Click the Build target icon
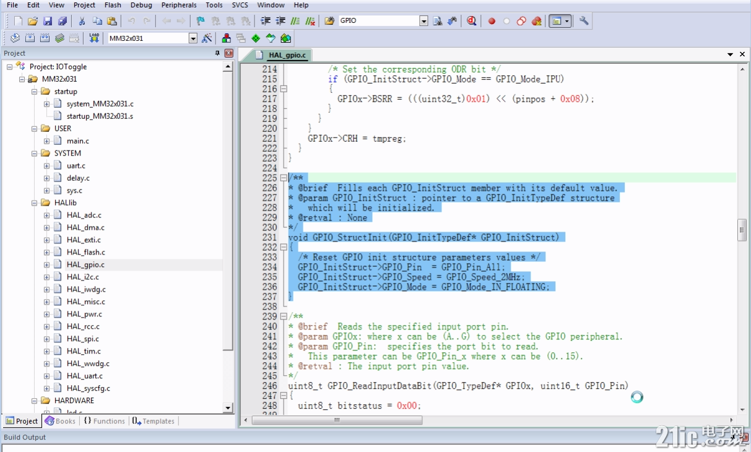The image size is (751, 452). pyautogui.click(x=30, y=38)
